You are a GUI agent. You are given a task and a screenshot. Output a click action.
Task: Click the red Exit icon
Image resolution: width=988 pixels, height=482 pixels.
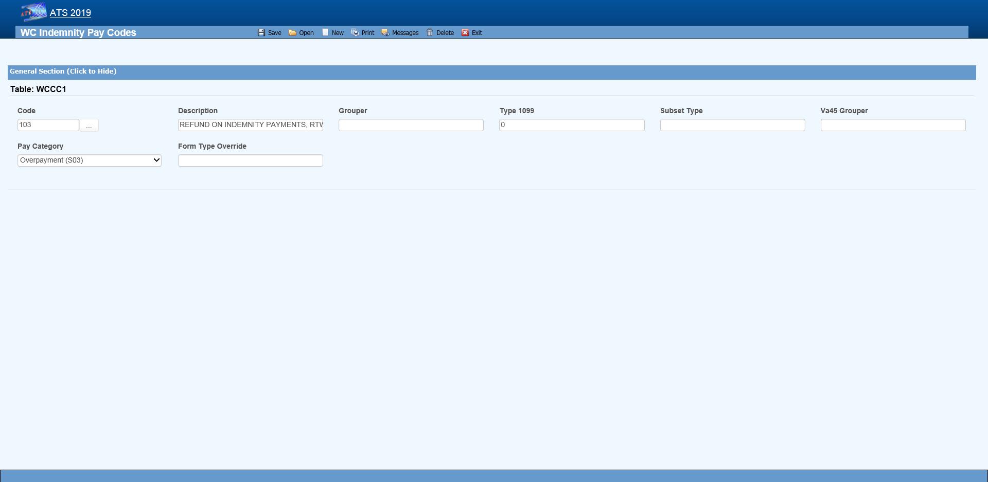click(x=465, y=32)
